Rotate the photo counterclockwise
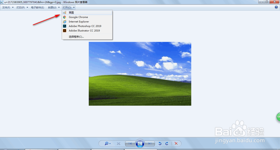The image size is (280, 150). pyautogui.click(x=160, y=144)
